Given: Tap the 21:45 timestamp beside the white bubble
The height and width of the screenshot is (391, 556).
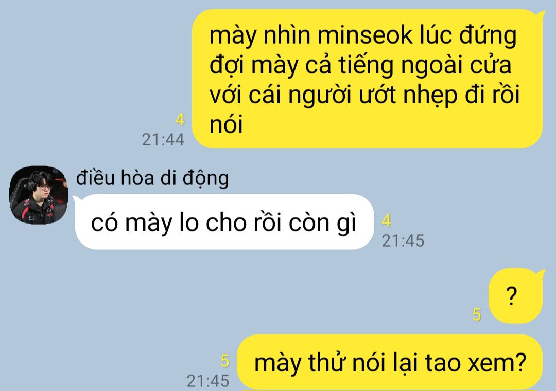Looking at the screenshot, I should [x=403, y=241].
